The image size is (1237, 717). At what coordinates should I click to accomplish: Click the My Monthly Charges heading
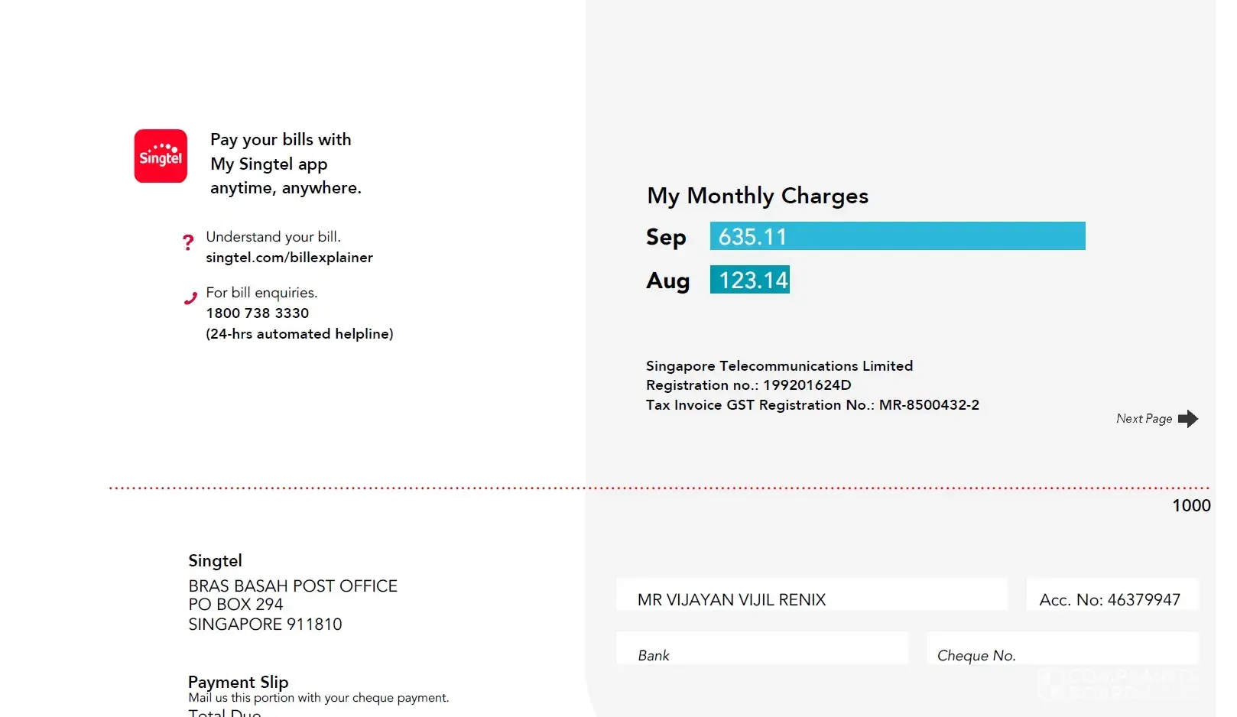tap(758, 196)
